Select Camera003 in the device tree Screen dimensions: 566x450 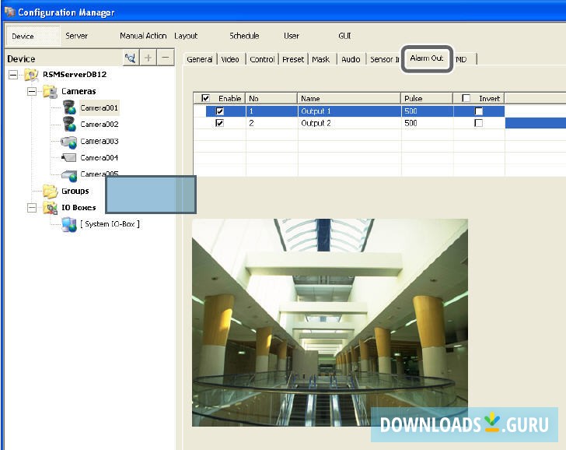[x=100, y=141]
